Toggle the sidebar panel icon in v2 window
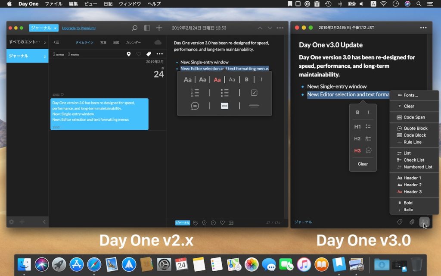 [x=147, y=28]
